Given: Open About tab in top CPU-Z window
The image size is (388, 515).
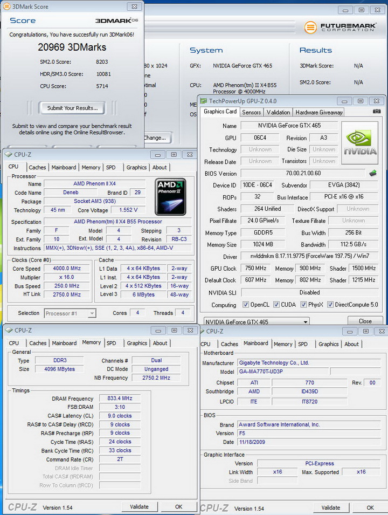Looking at the screenshot, I should click(160, 168).
